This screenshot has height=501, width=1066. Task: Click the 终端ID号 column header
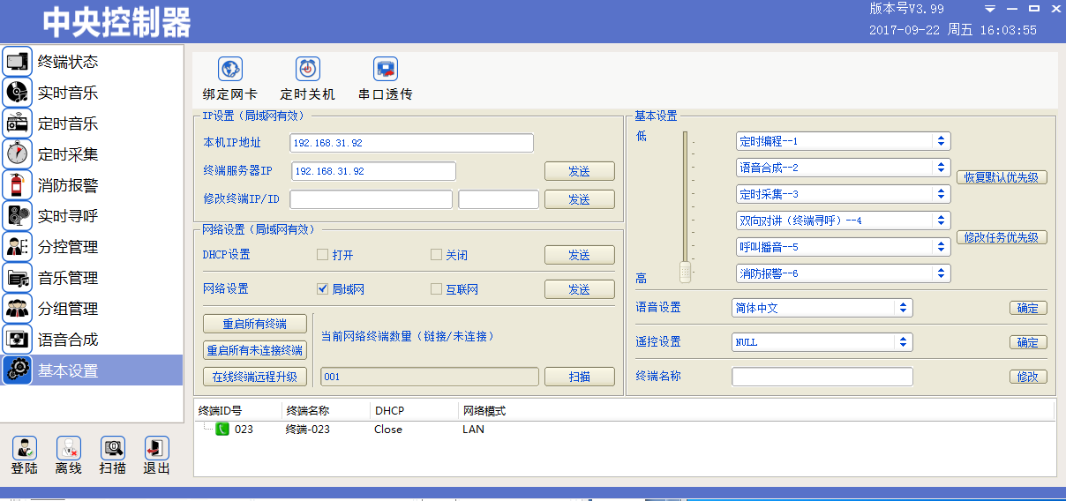coord(238,411)
